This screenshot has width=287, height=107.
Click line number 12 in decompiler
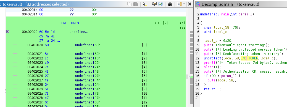197,58
